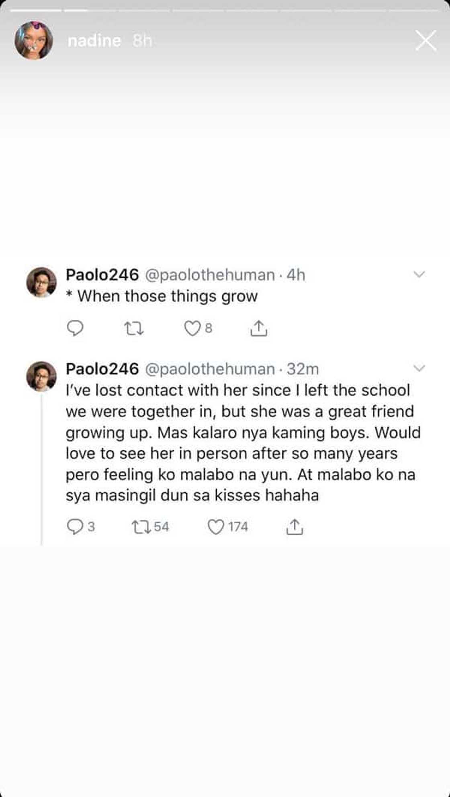Tap the share icon on the first tweet
The image size is (450, 797).
tap(259, 329)
